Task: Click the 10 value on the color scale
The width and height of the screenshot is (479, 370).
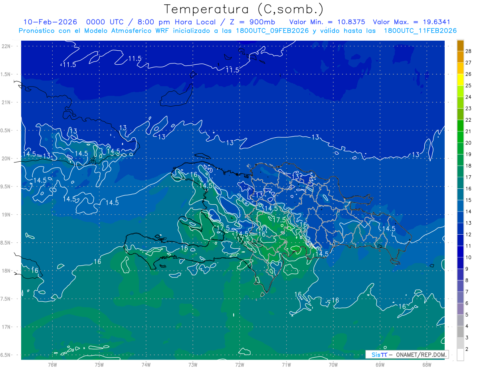Action: 469,257
